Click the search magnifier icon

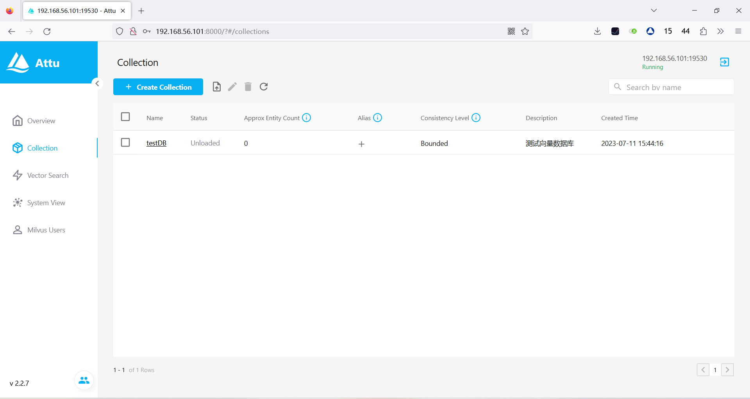(618, 87)
